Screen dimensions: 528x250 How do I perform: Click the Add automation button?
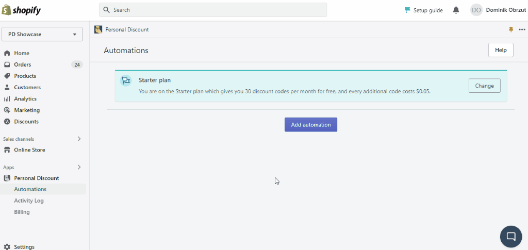click(311, 125)
